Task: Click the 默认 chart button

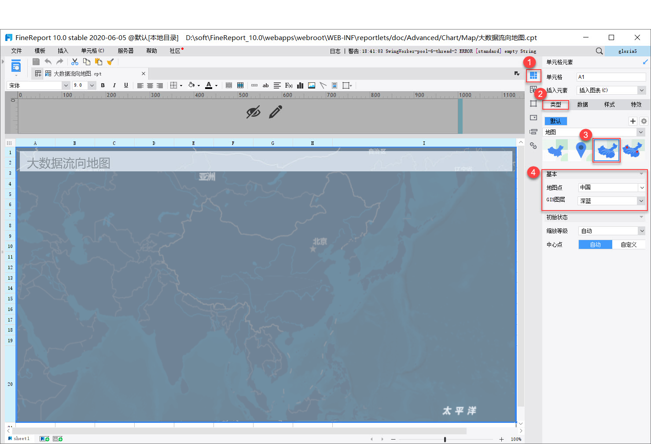Action: [x=556, y=121]
